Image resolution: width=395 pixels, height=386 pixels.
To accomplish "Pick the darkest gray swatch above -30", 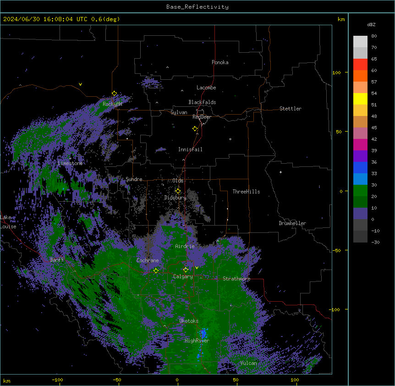I will pos(360,237).
